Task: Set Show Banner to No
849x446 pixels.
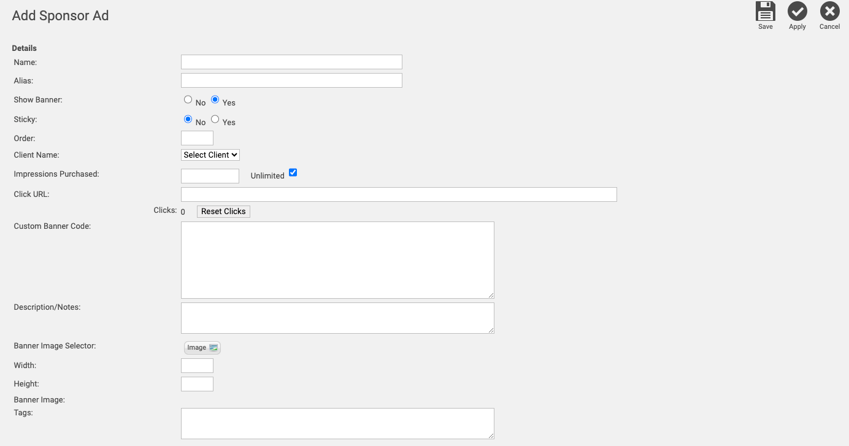Action: (188, 99)
